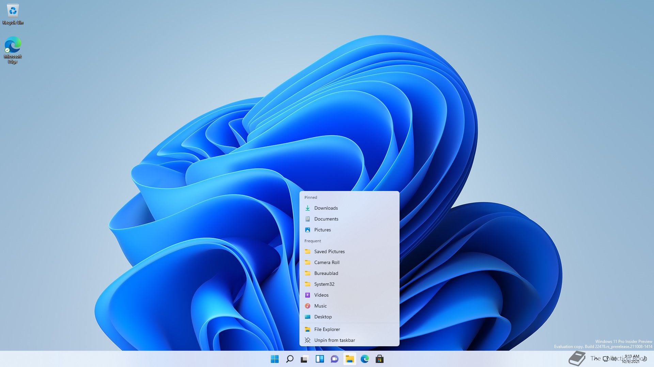Open network status tray icon
This screenshot has width=654, height=367.
click(606, 359)
